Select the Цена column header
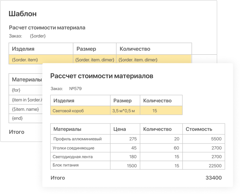Image resolution: width=242 pixels, height=196 pixels. tap(120, 129)
